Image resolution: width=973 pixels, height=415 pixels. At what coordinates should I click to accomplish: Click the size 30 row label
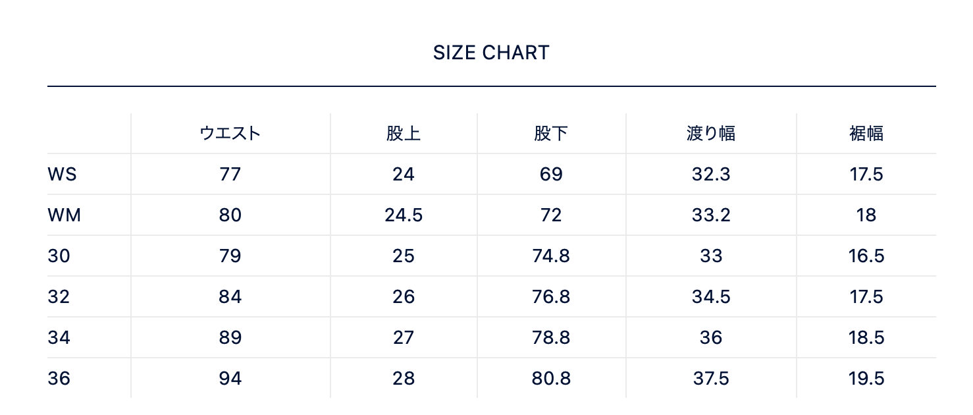[x=59, y=256]
